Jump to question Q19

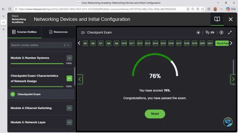coord(195,43)
